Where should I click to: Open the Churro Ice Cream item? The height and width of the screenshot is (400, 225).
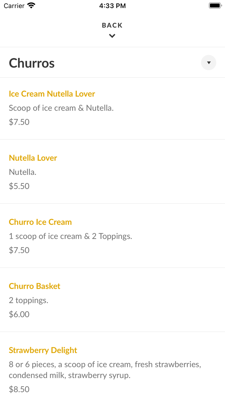40,222
